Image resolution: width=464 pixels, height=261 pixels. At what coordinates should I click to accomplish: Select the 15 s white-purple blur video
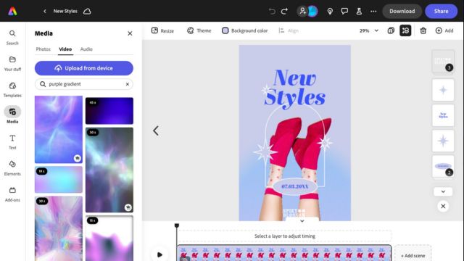[109, 239]
